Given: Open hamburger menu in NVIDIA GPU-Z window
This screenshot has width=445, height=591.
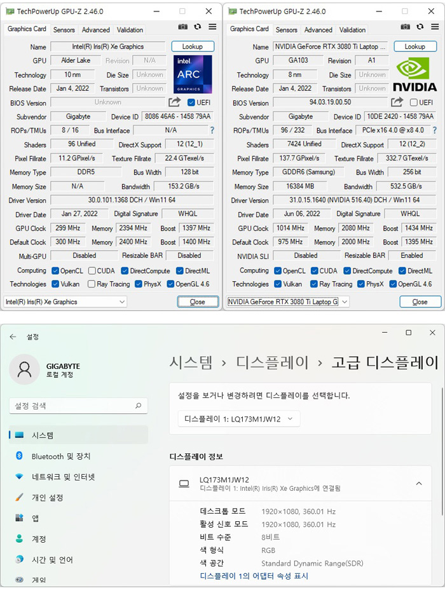Looking at the screenshot, I should [435, 27].
